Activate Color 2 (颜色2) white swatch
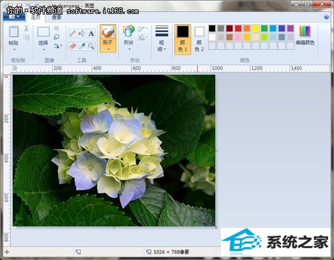The width and height of the screenshot is (334, 260). pyautogui.click(x=199, y=32)
